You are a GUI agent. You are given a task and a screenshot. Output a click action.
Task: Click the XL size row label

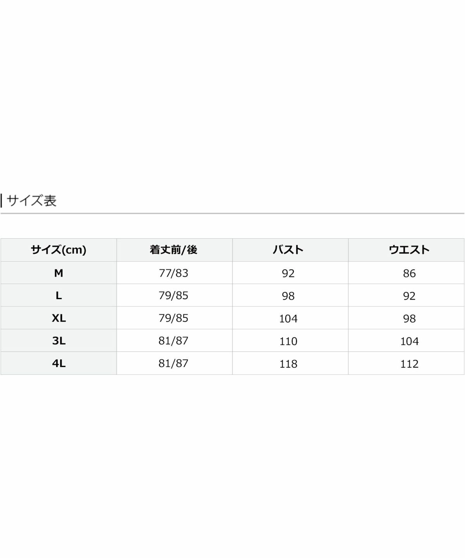[x=59, y=318]
